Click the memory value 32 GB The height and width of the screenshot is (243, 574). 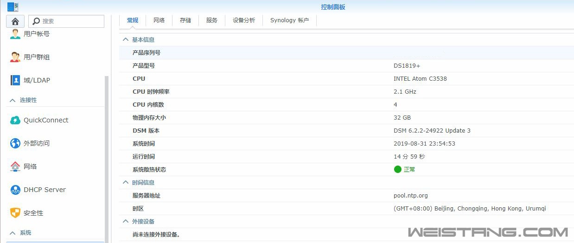coord(402,118)
